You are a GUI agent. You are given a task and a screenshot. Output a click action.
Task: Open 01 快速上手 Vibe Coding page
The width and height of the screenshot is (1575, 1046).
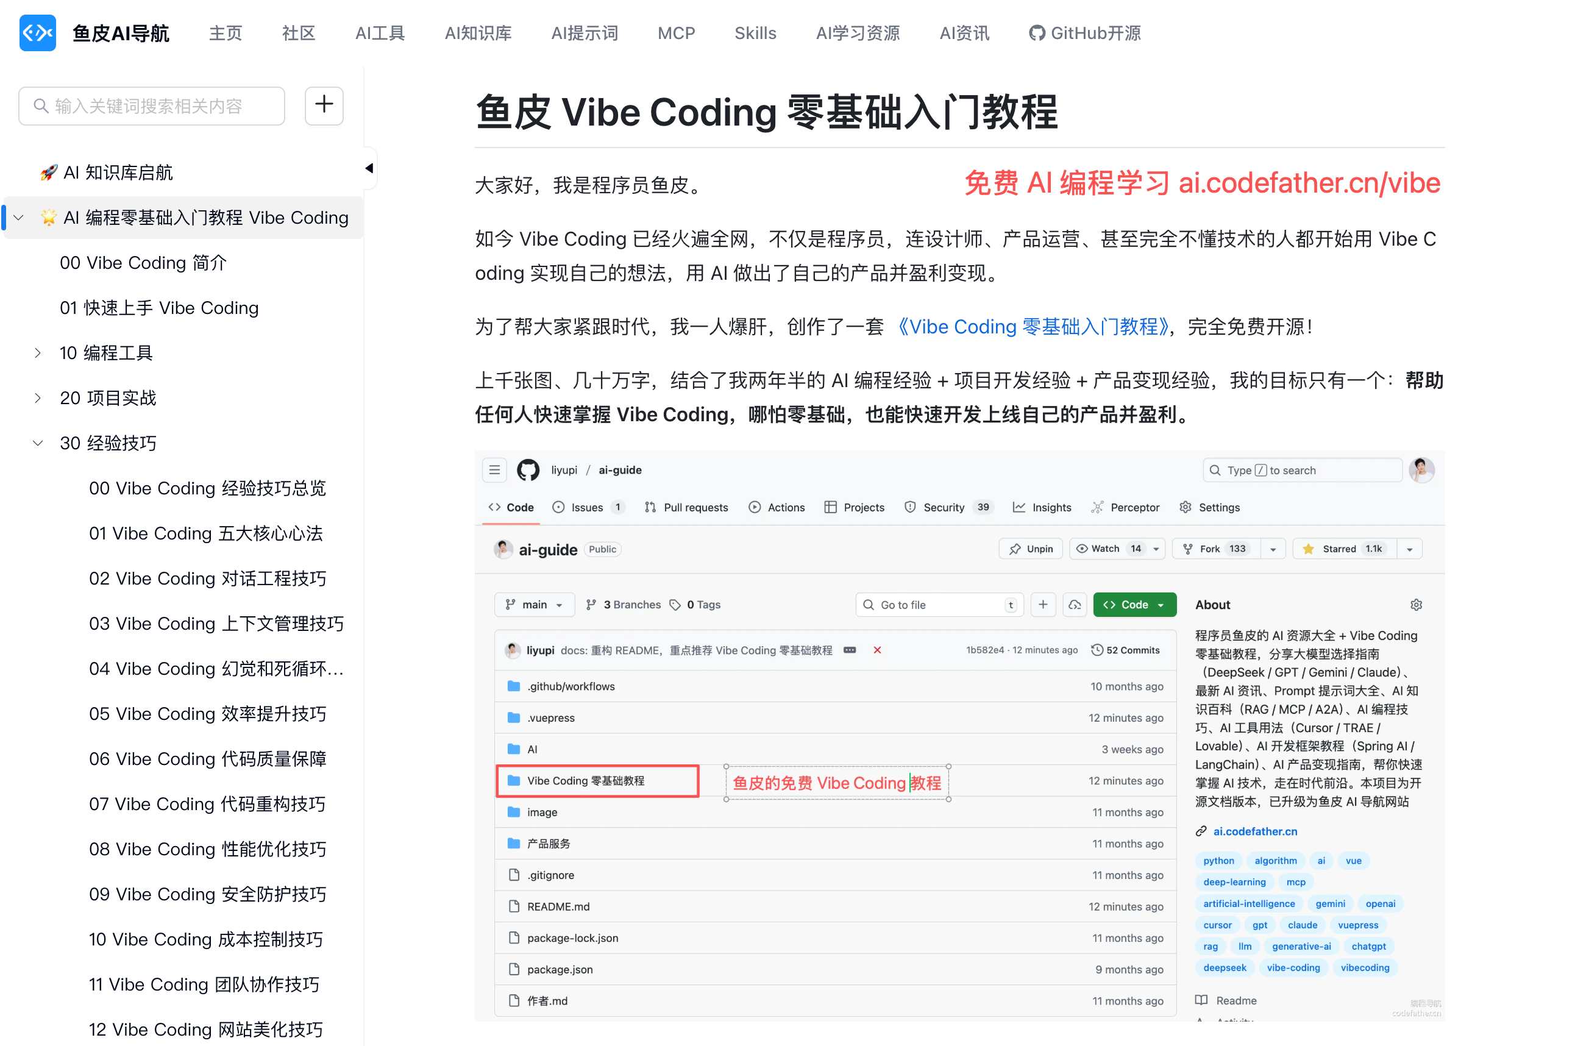click(158, 308)
